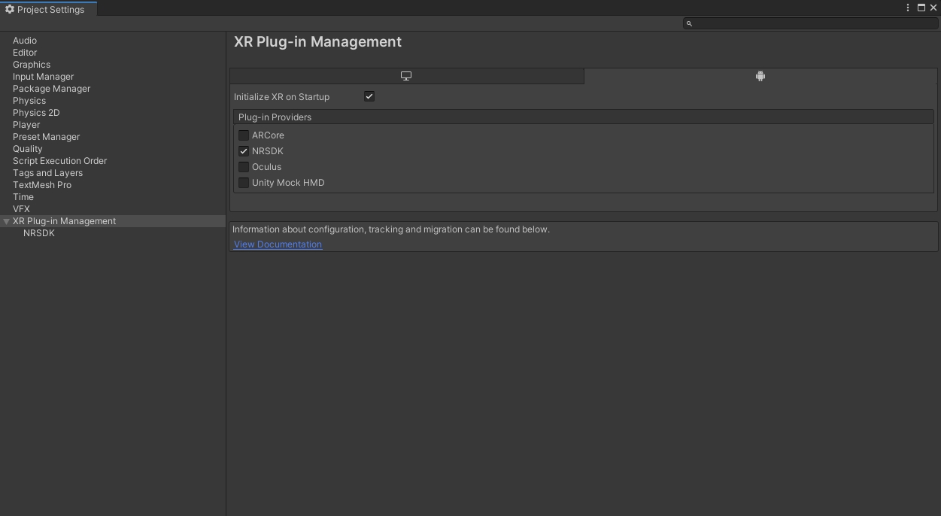The height and width of the screenshot is (516, 941).
Task: Open the Input Manager settings
Action: (x=43, y=77)
